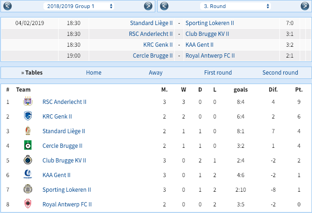Click the Club Brugge KV II crest
The width and height of the screenshot is (312, 213).
(x=28, y=160)
